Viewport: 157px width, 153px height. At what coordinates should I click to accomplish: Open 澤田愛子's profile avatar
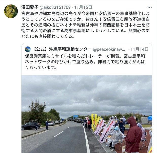(11, 11)
